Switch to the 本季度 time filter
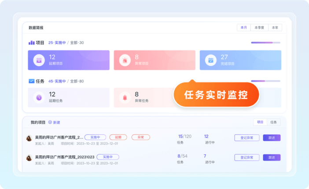Viewport: 309px width, 189px height. click(x=260, y=28)
